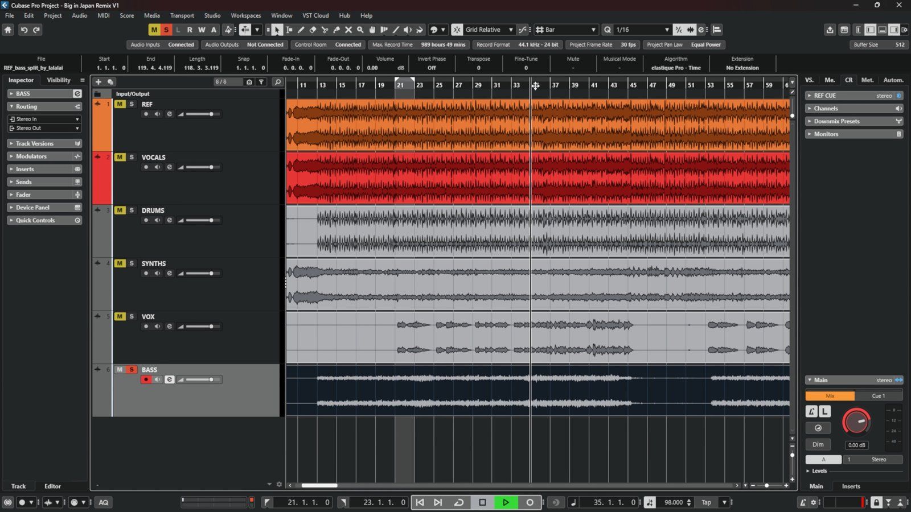Toggle the Dim button in Control Room
911x512 pixels.
[818, 445]
